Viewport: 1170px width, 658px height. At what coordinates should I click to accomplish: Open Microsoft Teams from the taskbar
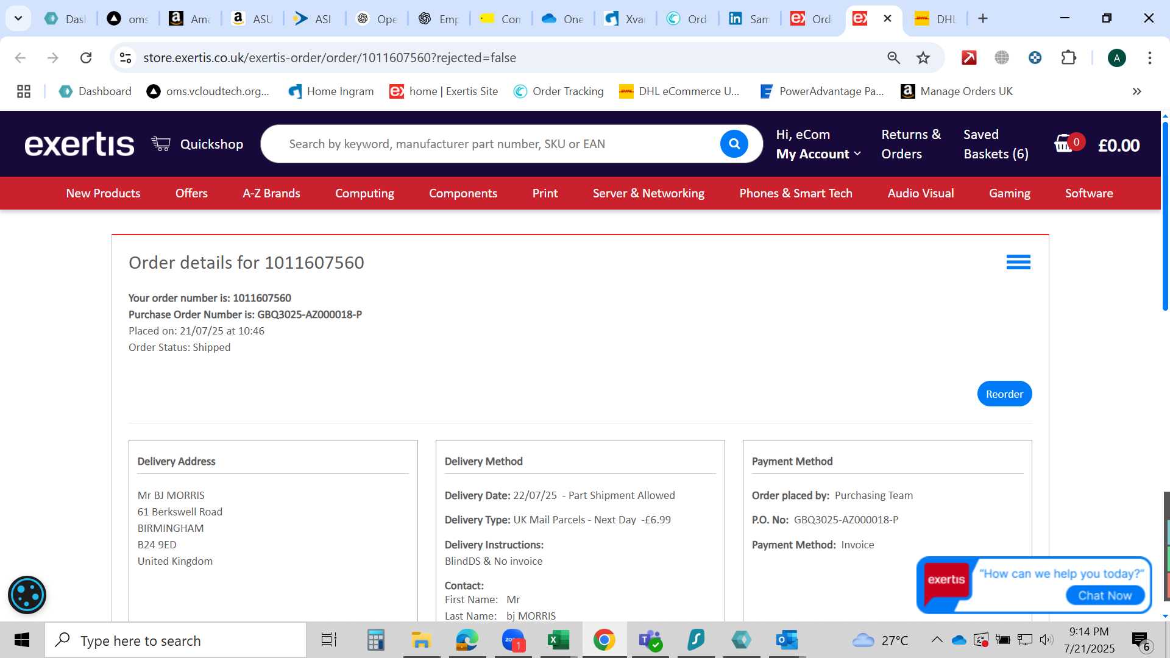(x=650, y=640)
